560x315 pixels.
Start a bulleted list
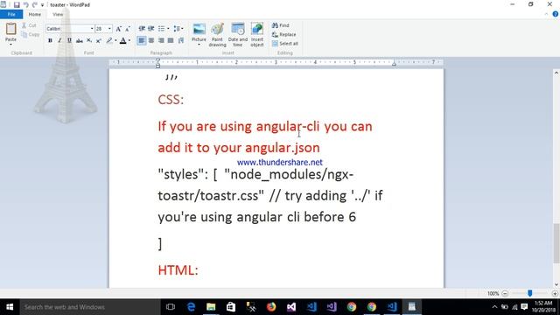pos(161,29)
